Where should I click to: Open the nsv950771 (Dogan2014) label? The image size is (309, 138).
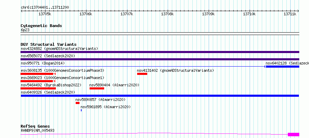point(43,63)
